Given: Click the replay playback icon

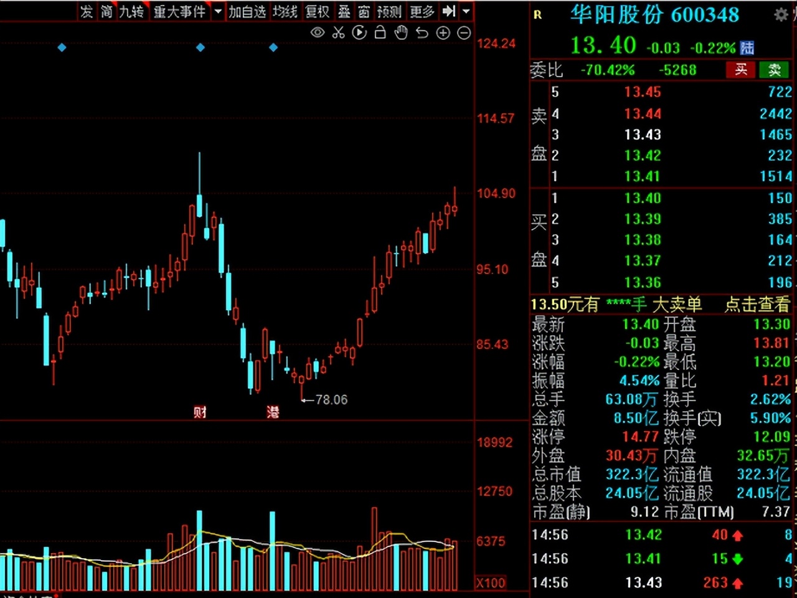Looking at the screenshot, I should pyautogui.click(x=359, y=32).
